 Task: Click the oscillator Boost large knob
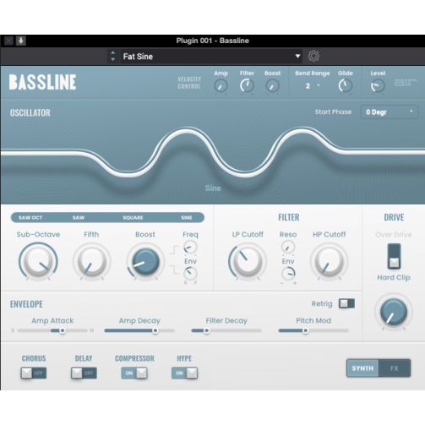click(x=145, y=261)
